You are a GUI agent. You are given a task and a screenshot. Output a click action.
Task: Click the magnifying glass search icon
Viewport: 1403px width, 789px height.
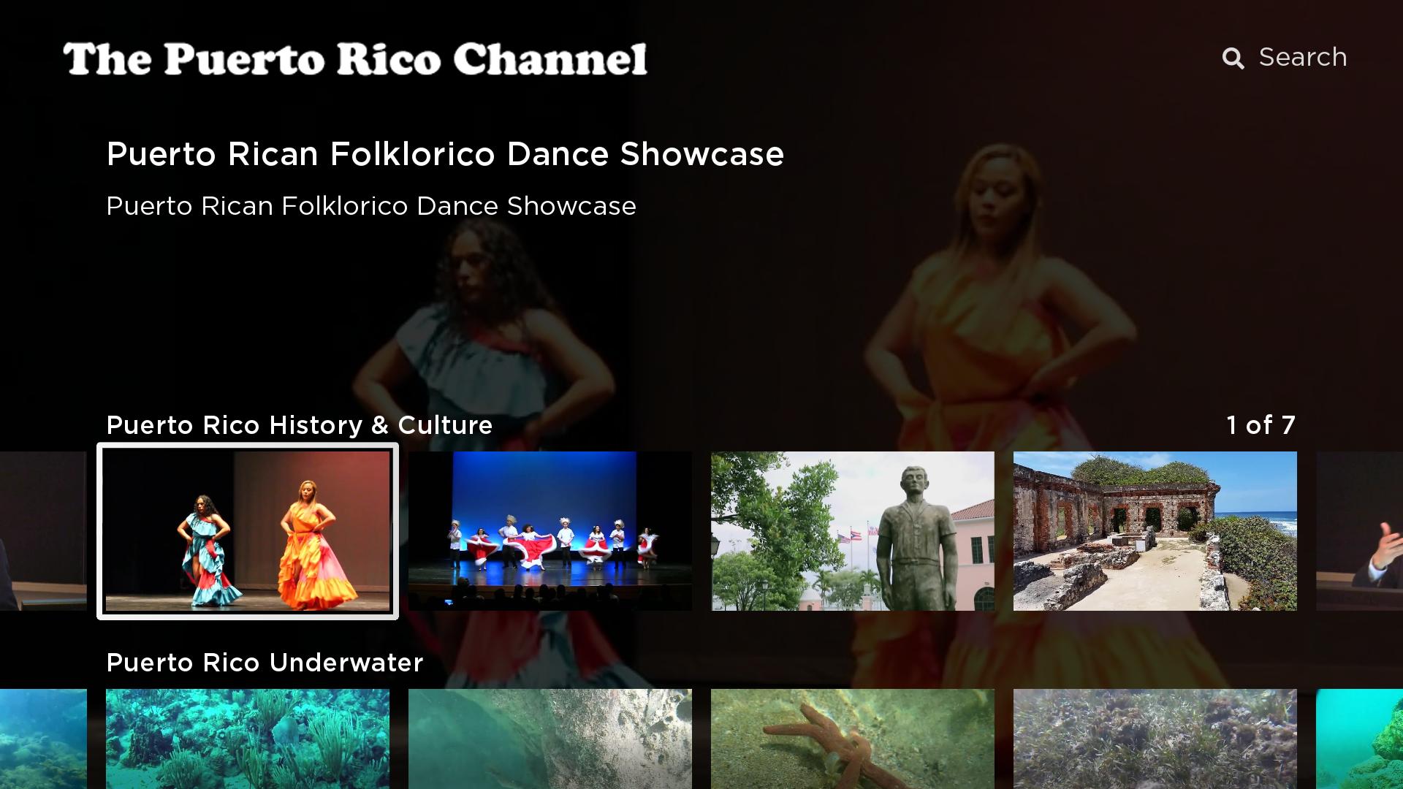[x=1233, y=58]
